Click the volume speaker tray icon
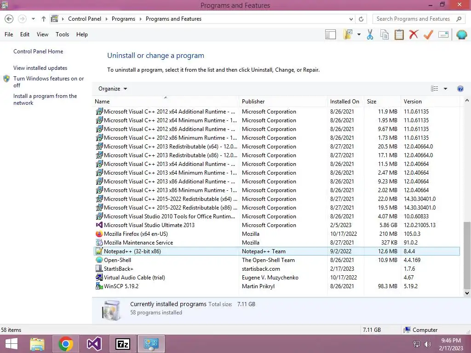This screenshot has width=471, height=353. 427,344
